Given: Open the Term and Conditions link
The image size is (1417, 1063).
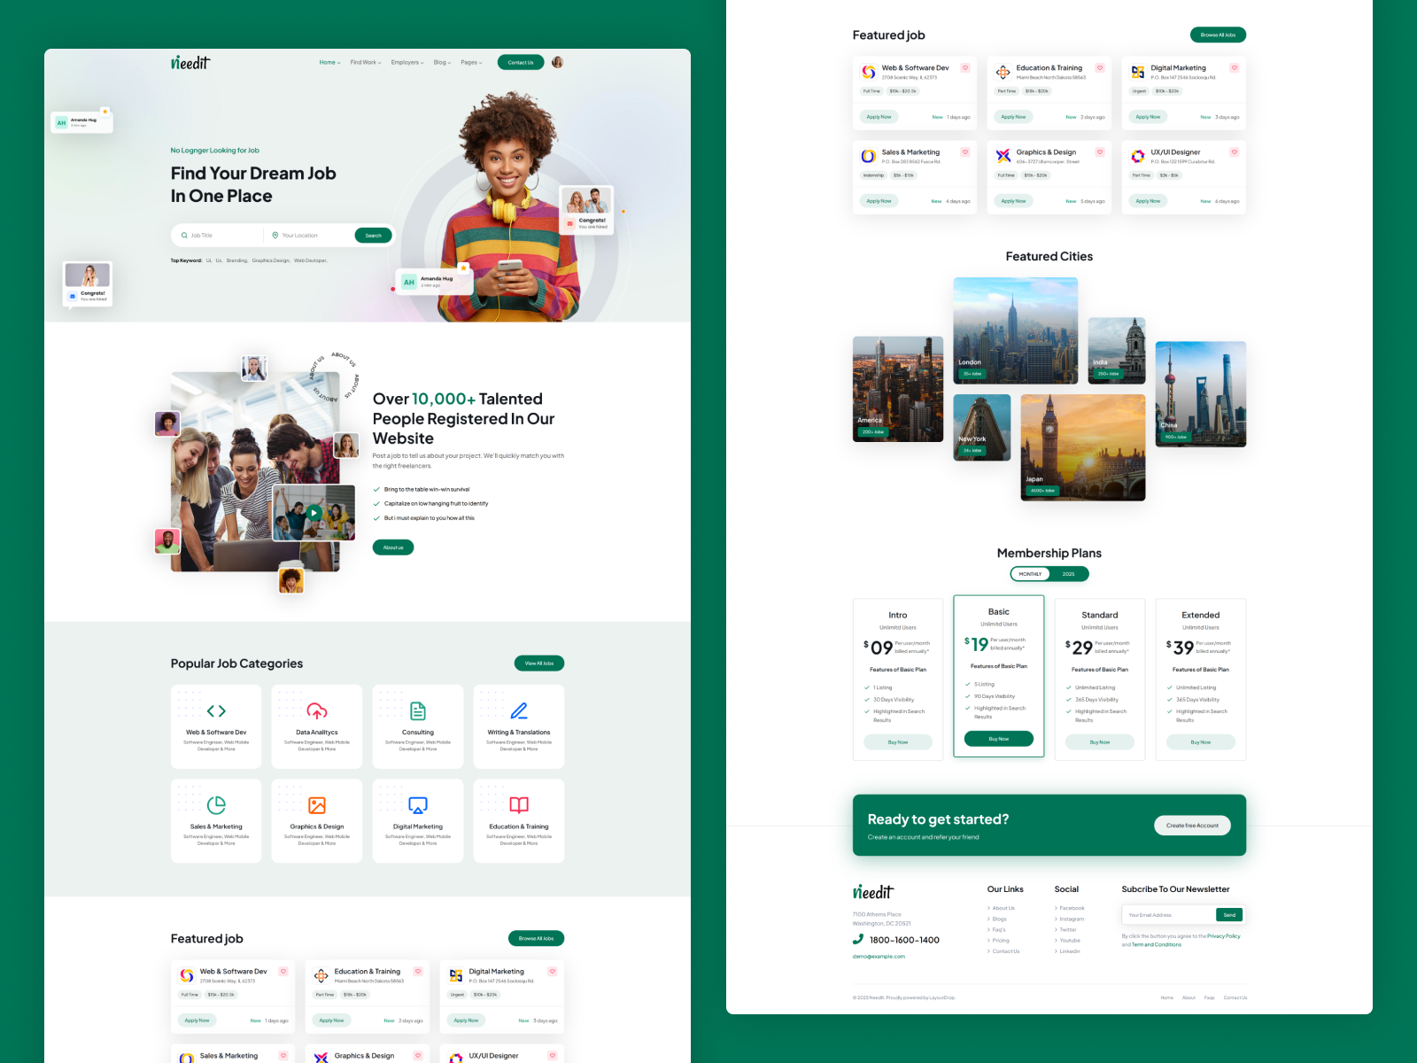Looking at the screenshot, I should tap(1157, 944).
